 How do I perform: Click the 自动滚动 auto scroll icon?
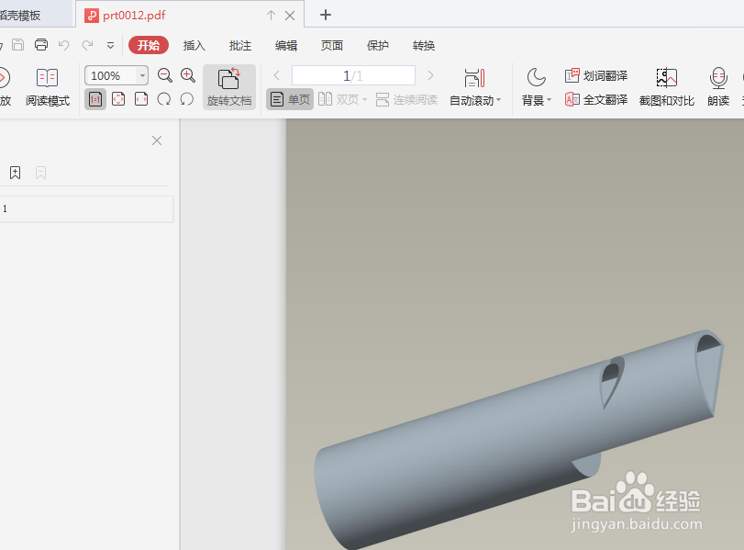pos(474,78)
